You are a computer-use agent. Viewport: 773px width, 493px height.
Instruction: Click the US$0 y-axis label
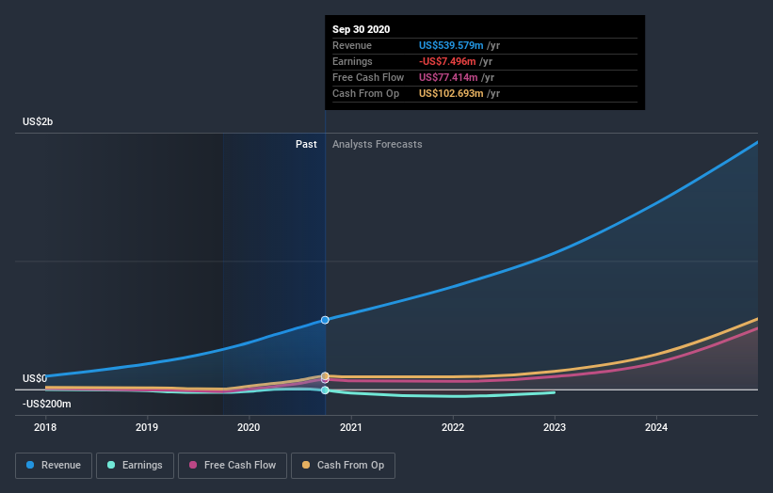pos(35,378)
